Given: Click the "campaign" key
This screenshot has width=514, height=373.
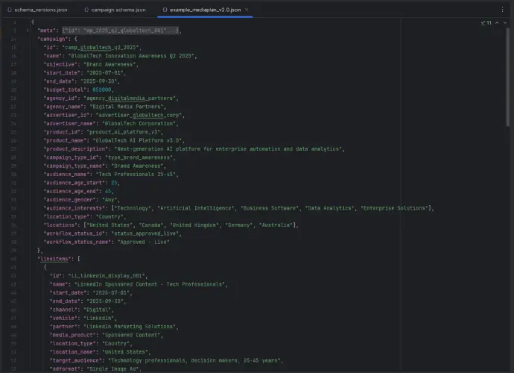Looking at the screenshot, I should pyautogui.click(x=51, y=39).
